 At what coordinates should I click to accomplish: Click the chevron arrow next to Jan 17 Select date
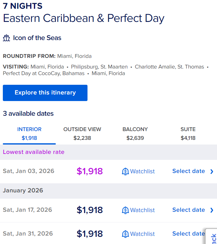(x=212, y=210)
